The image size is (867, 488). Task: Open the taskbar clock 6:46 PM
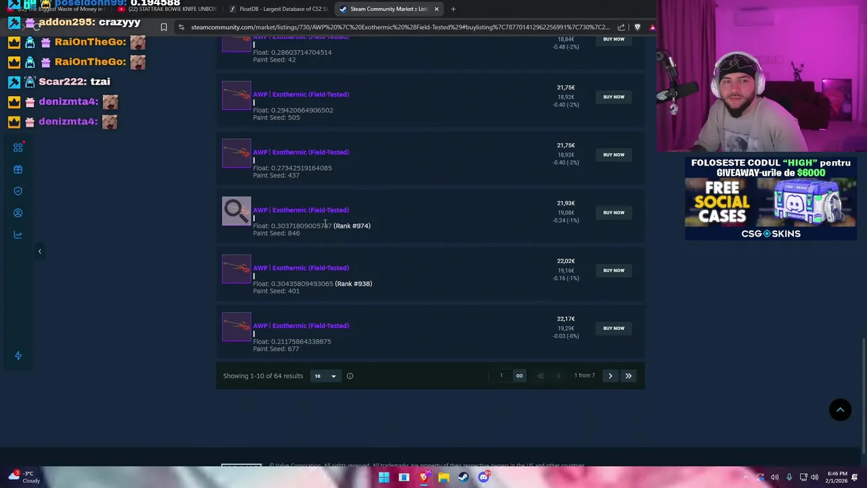click(x=837, y=477)
